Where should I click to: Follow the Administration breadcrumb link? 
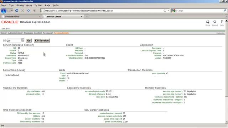[15, 33]
